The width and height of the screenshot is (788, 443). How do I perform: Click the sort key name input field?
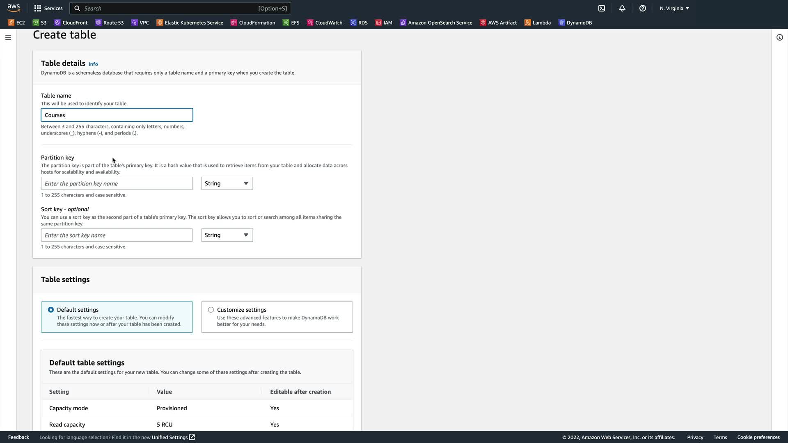coord(117,235)
